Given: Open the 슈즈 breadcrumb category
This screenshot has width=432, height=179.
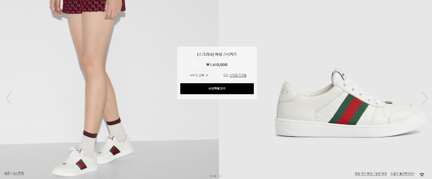Looking at the screenshot, I should pos(7,173).
